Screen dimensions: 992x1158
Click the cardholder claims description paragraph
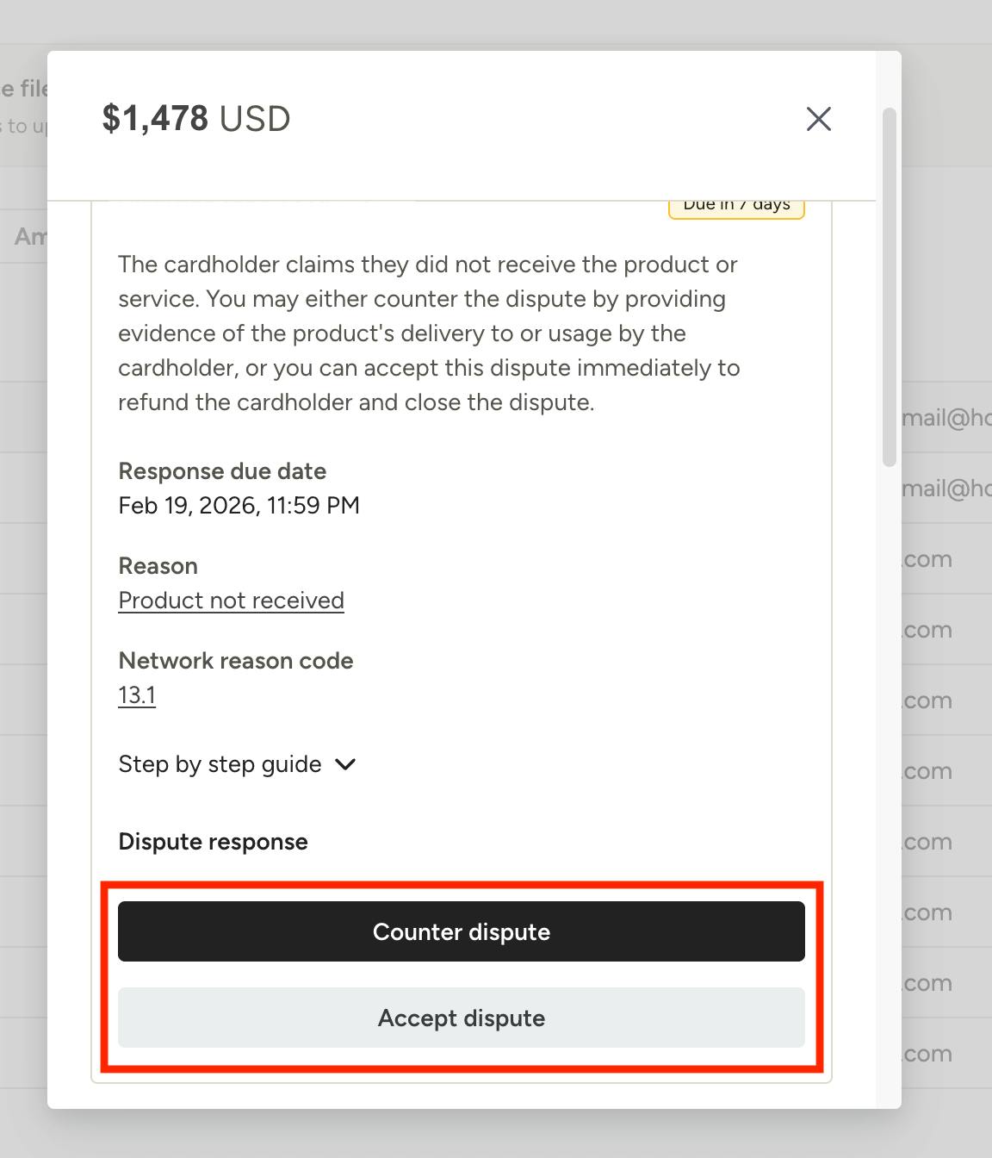pyautogui.click(x=429, y=333)
